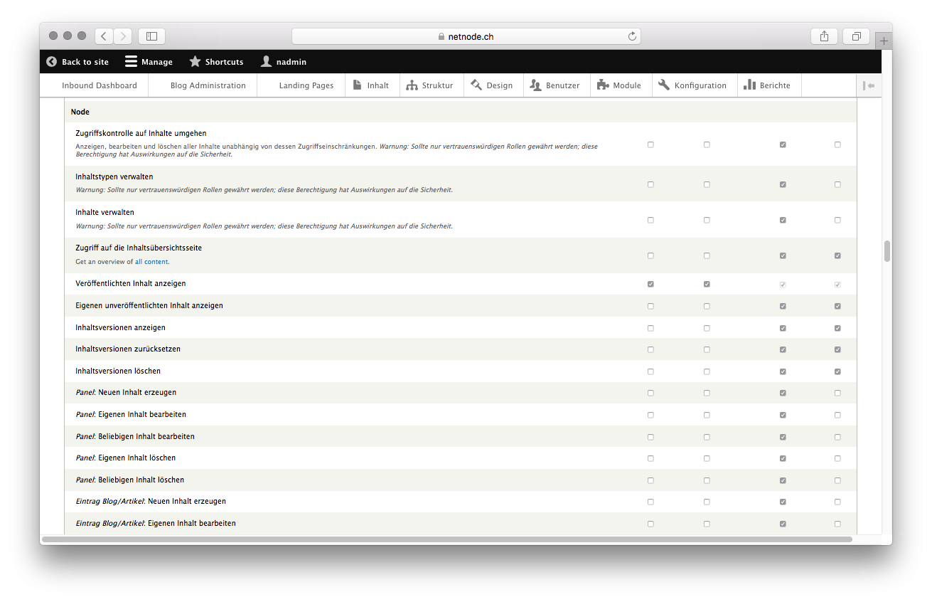Toggle first checkbox for Inhaltstypen verwalten
932x602 pixels.
[x=650, y=184]
